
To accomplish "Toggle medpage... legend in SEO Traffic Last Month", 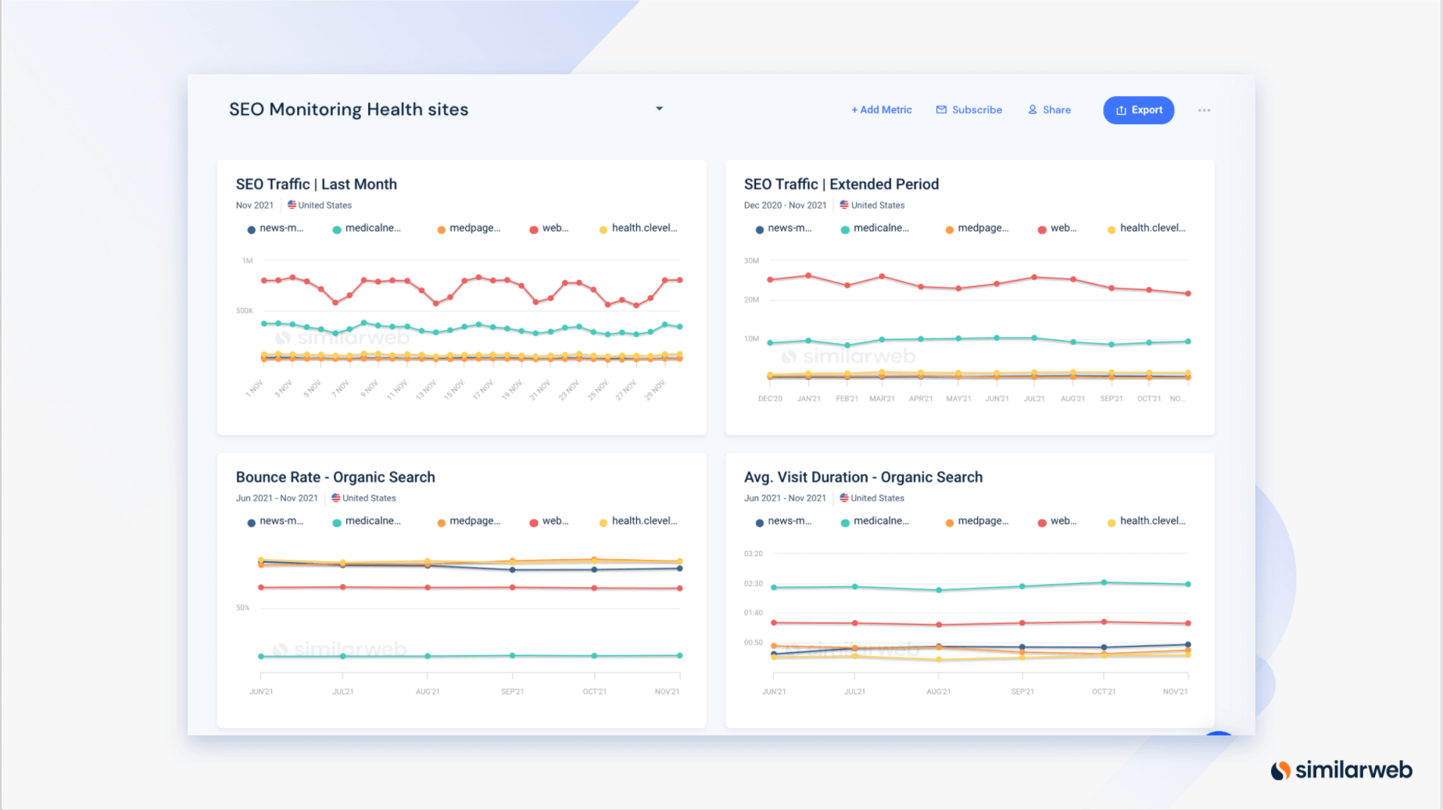I will click(469, 228).
